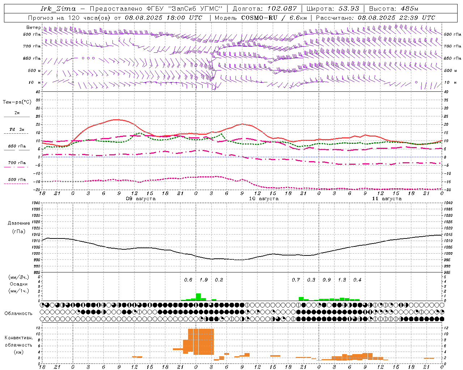Click the 'Давление' pressure panel label
This screenshot has height=370, width=463.
(19, 223)
